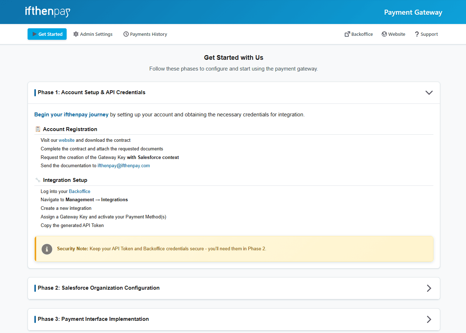Click the 'Begin your ifthenpay journey' text

(x=71, y=115)
